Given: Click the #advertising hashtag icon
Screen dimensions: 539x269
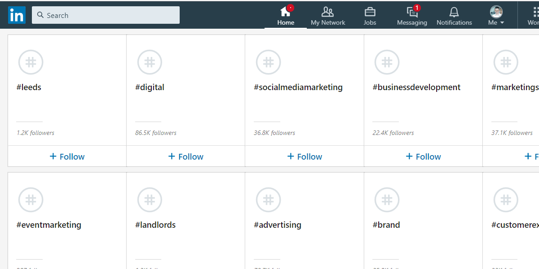Looking at the screenshot, I should click(268, 200).
